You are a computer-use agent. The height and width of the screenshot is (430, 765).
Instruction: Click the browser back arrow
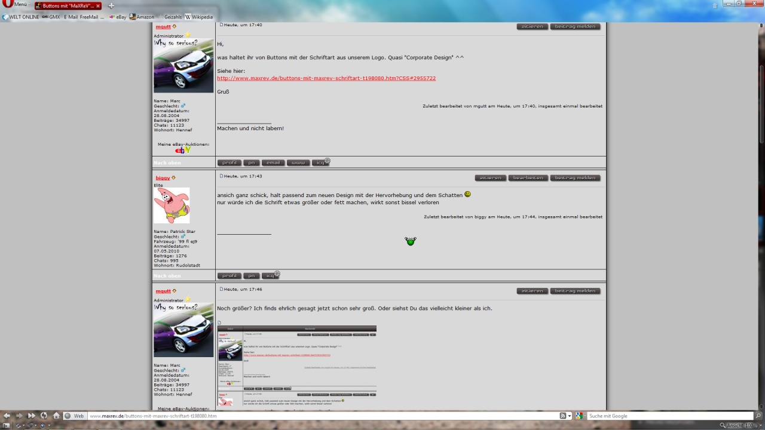point(7,416)
